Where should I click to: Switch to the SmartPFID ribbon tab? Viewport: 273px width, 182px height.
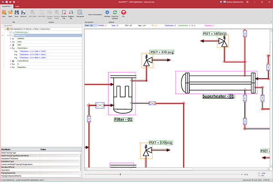pyautogui.click(x=7, y=6)
